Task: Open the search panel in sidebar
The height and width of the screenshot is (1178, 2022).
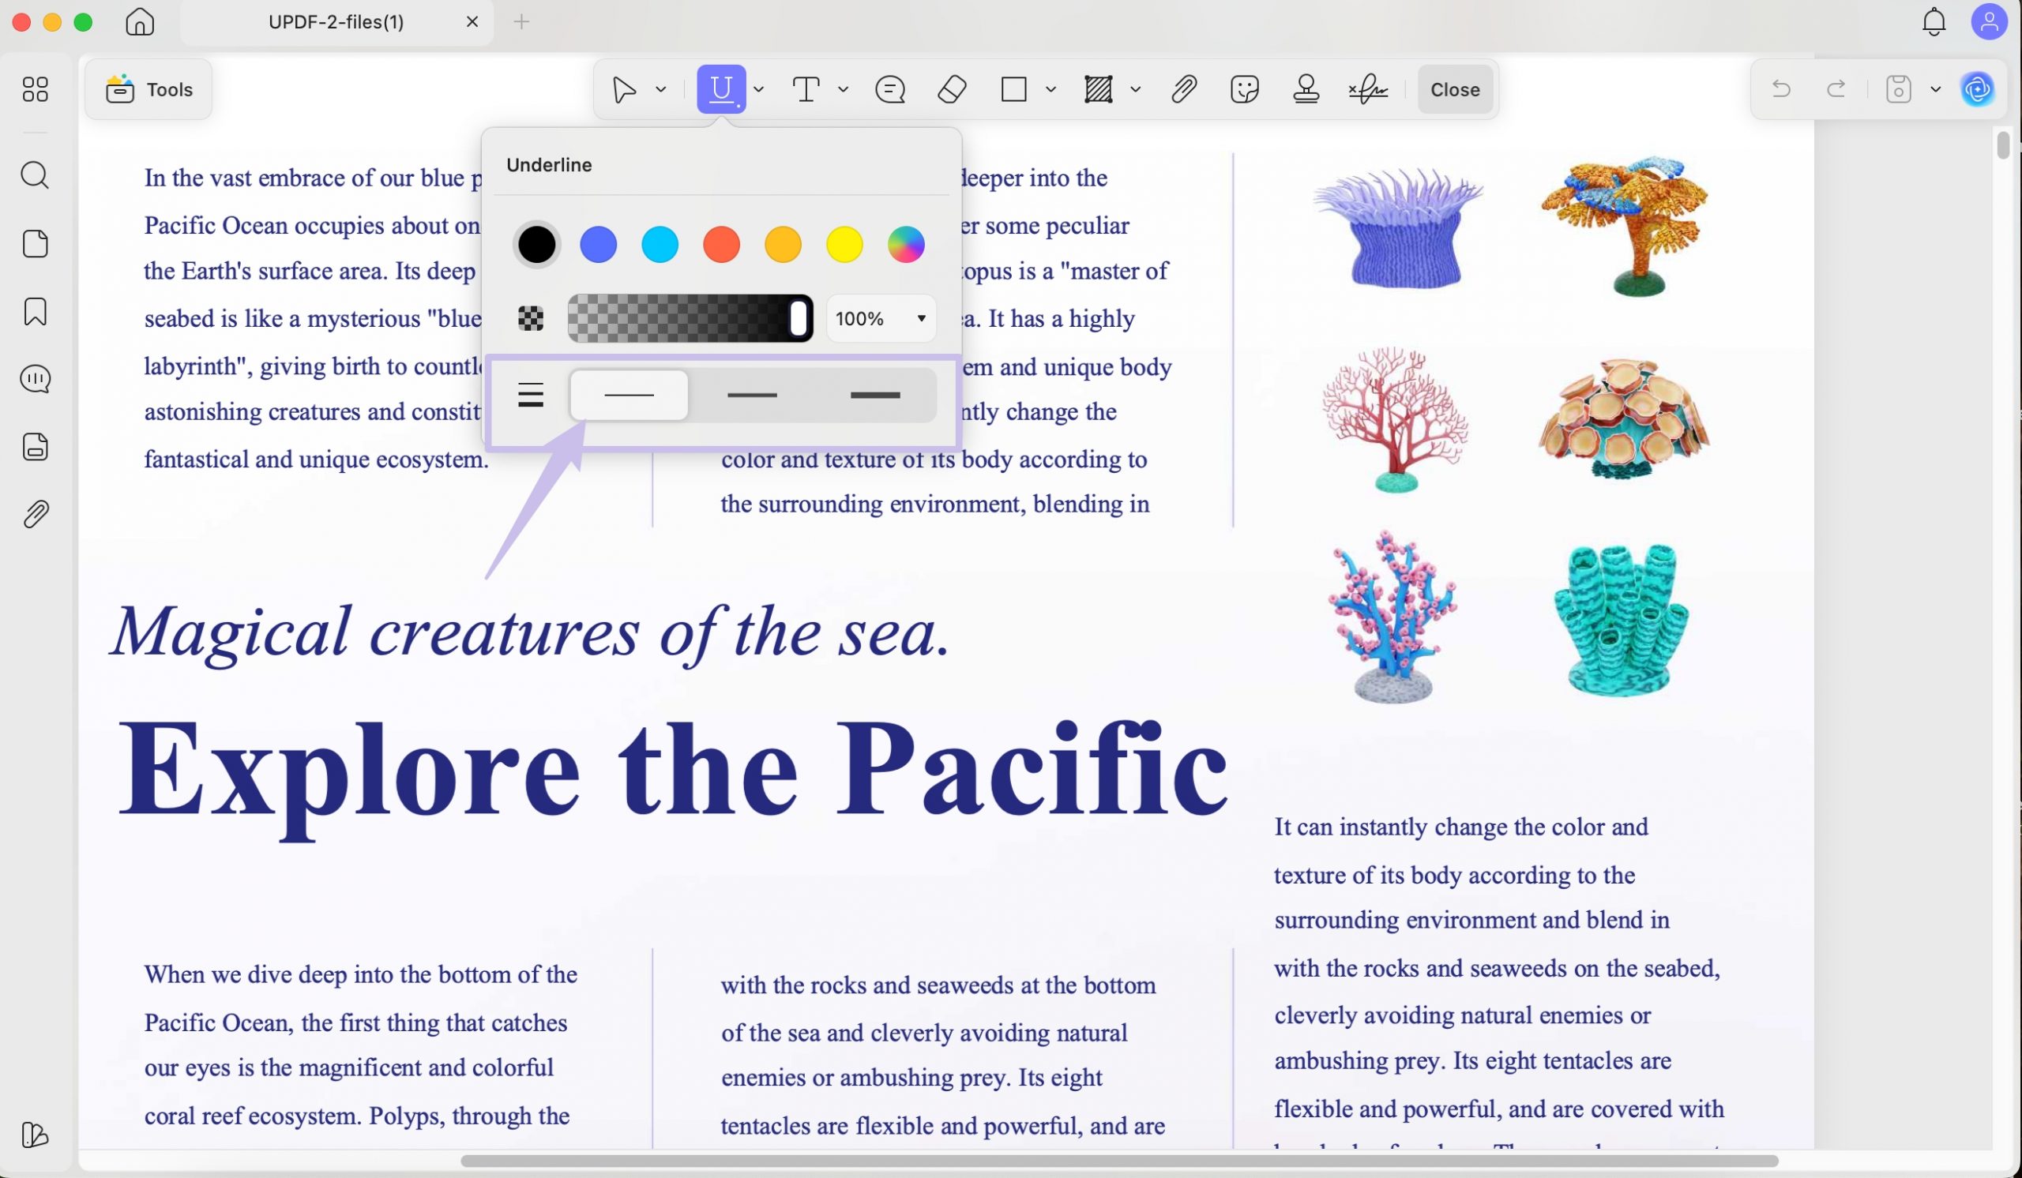Action: 35,175
